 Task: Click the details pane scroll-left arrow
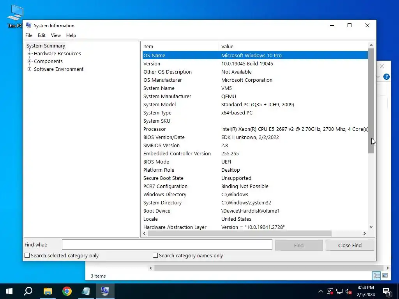(145, 234)
